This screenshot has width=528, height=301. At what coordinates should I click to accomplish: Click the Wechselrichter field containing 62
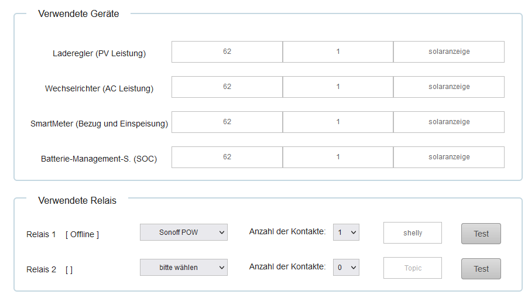click(227, 87)
